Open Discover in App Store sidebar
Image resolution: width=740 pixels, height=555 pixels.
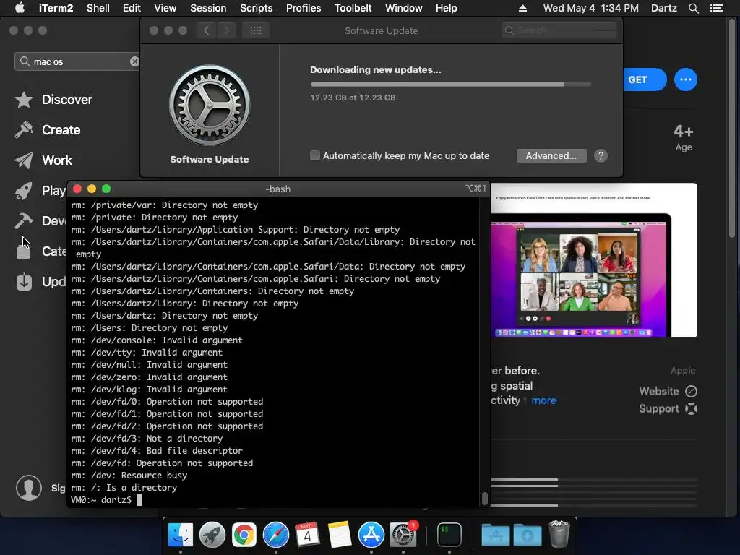point(53,100)
